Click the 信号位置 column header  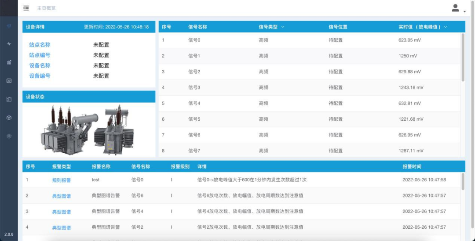pyautogui.click(x=338, y=27)
